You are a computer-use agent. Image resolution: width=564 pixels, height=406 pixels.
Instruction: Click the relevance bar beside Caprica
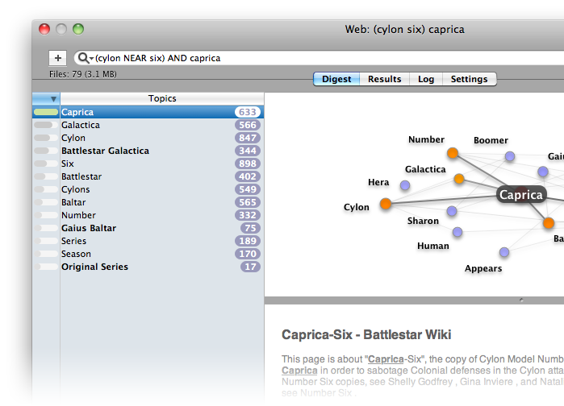pyautogui.click(x=46, y=112)
